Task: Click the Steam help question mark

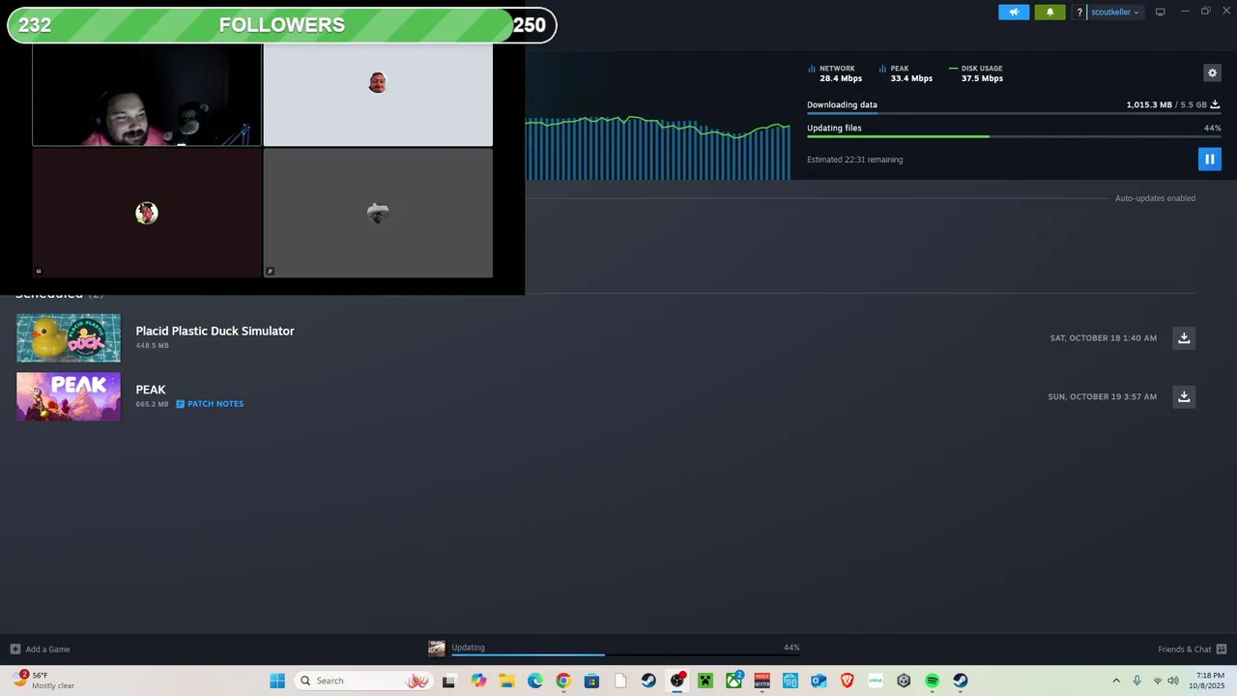Action: coord(1079,13)
